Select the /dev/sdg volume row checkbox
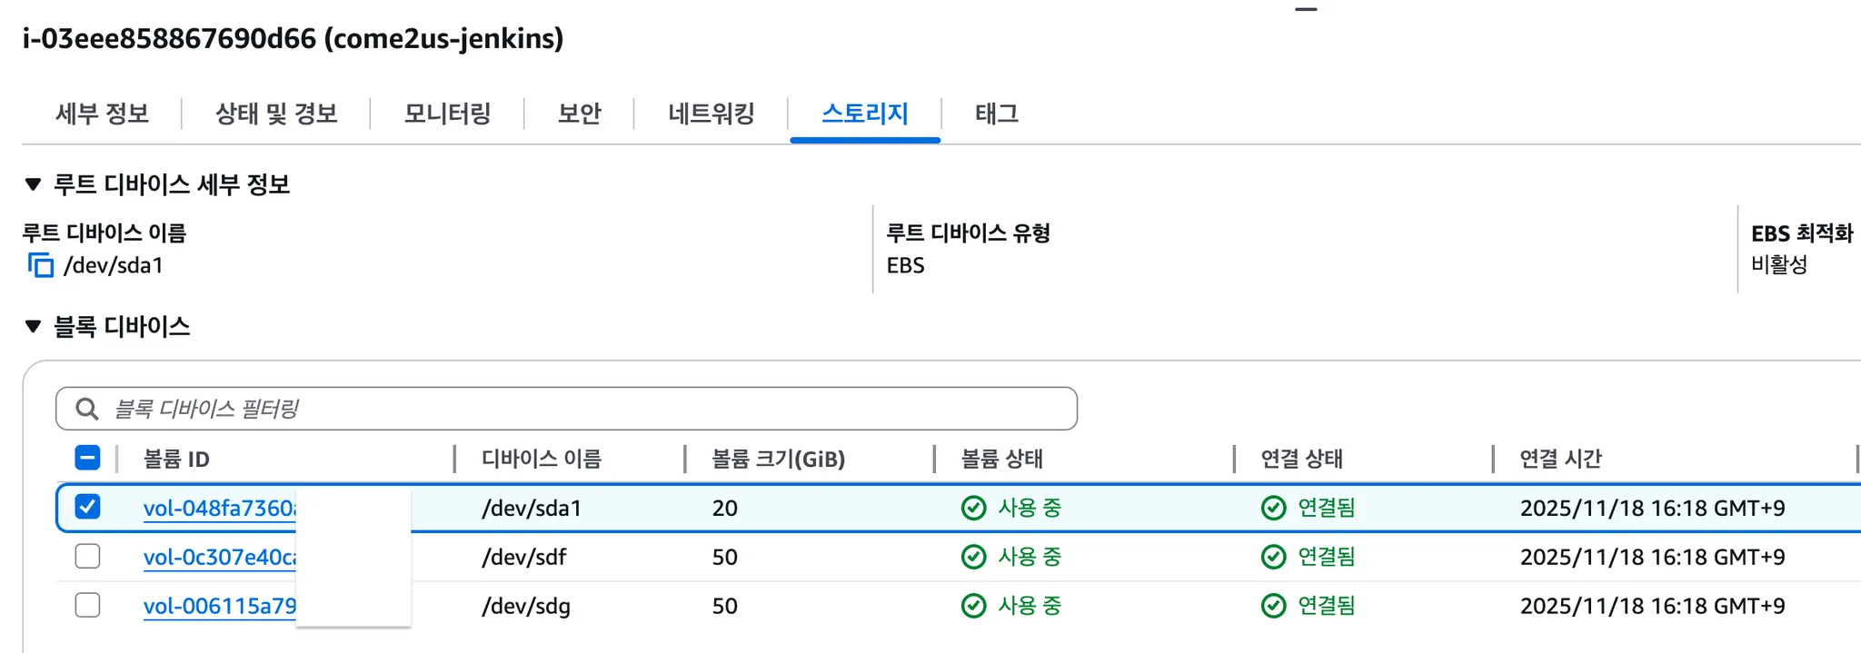The width and height of the screenshot is (1861, 653). 88,605
